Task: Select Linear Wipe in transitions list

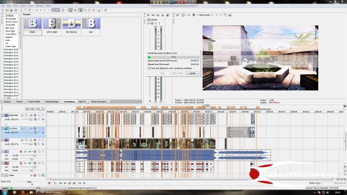Action: [x=10, y=47]
